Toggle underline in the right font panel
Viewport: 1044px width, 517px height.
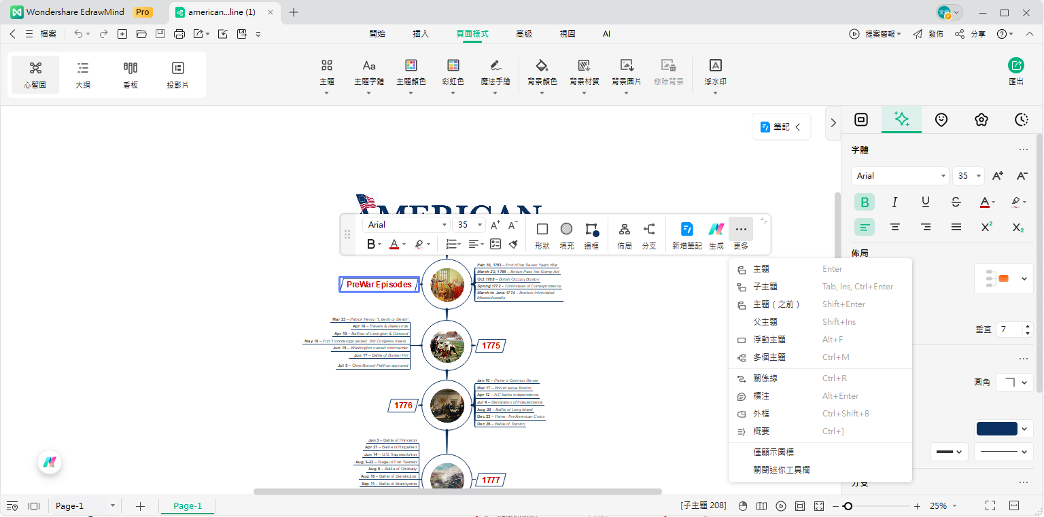click(x=925, y=202)
